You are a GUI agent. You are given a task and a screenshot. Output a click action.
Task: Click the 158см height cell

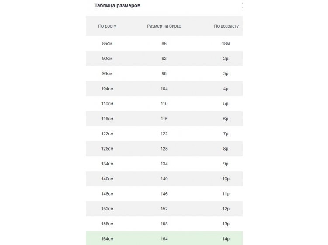pos(107,224)
